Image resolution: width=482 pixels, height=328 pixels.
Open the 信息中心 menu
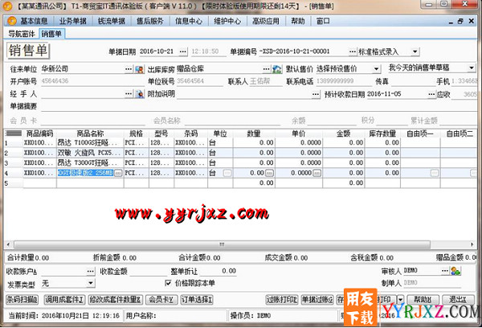pos(189,21)
